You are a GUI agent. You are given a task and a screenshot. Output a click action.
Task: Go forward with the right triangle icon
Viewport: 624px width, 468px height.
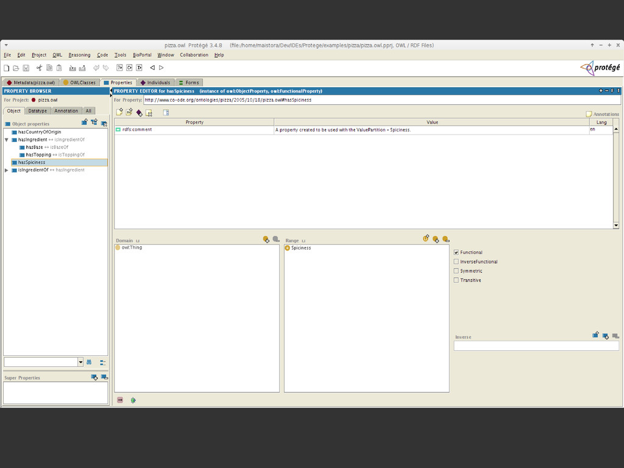pyautogui.click(x=161, y=68)
